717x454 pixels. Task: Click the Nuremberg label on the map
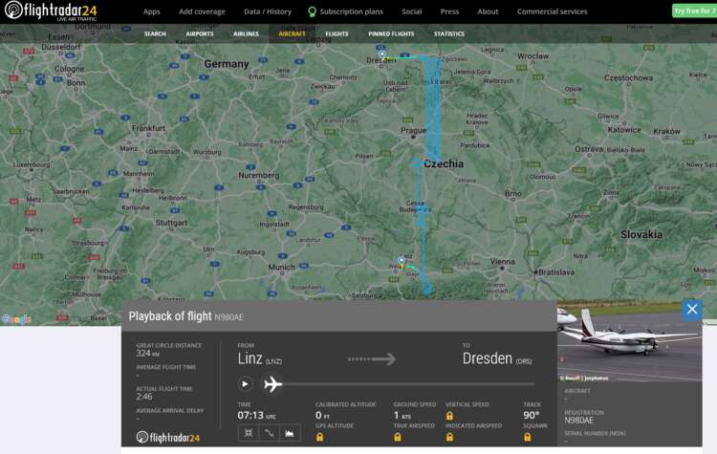258,175
